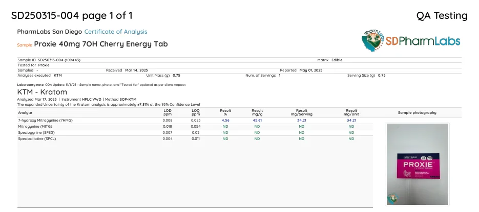The width and height of the screenshot is (479, 212).
Task: Click 7HMG LOD value 0.008
Action: tap(168, 121)
